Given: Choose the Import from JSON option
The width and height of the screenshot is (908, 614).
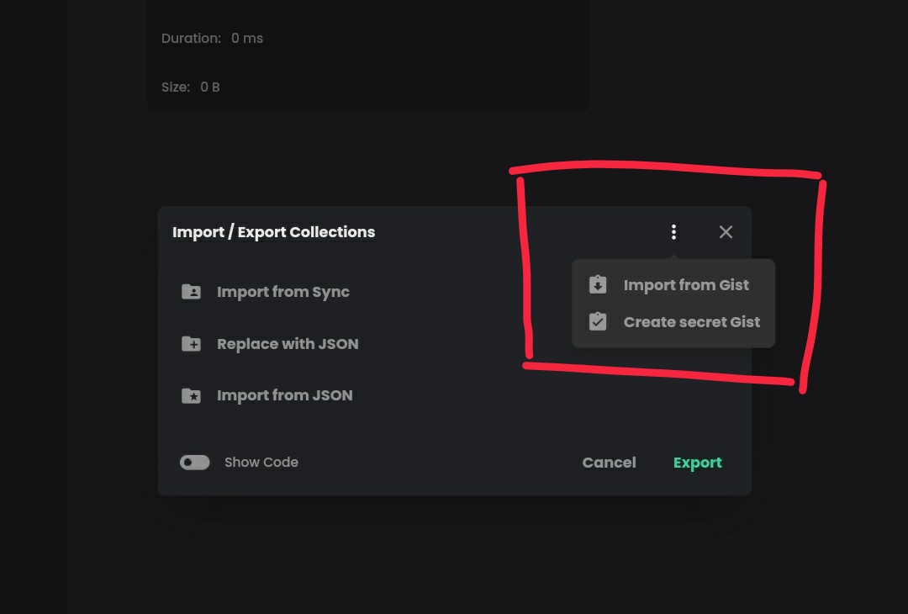Looking at the screenshot, I should (284, 394).
